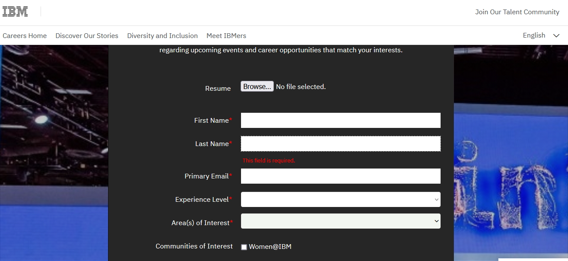Check the Women@IBM checkbox

point(244,247)
